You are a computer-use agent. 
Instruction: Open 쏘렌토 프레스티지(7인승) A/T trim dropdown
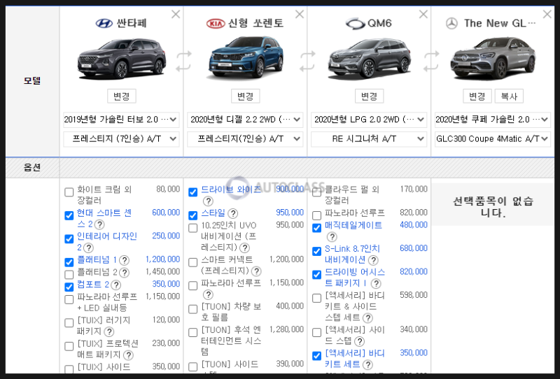click(x=245, y=139)
